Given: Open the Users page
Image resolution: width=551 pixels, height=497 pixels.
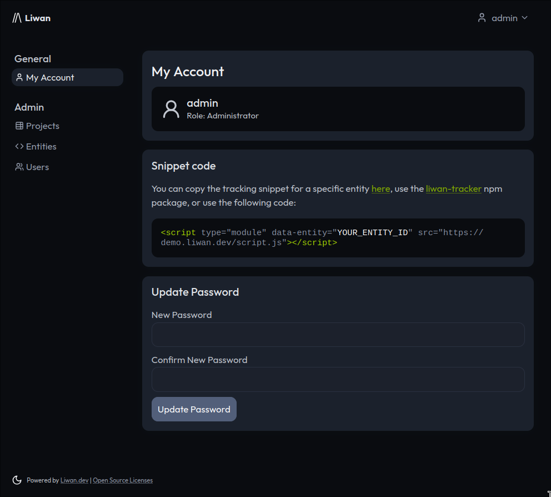Looking at the screenshot, I should (x=32, y=167).
